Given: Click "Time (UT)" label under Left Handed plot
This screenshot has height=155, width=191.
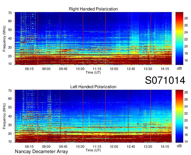Looking at the screenshot, I should pos(93,150).
